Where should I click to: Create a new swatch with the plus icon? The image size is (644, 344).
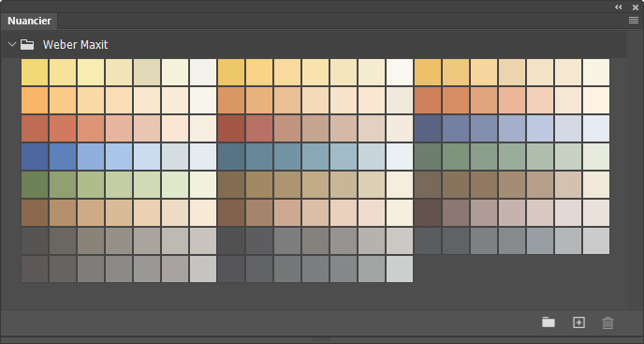578,322
